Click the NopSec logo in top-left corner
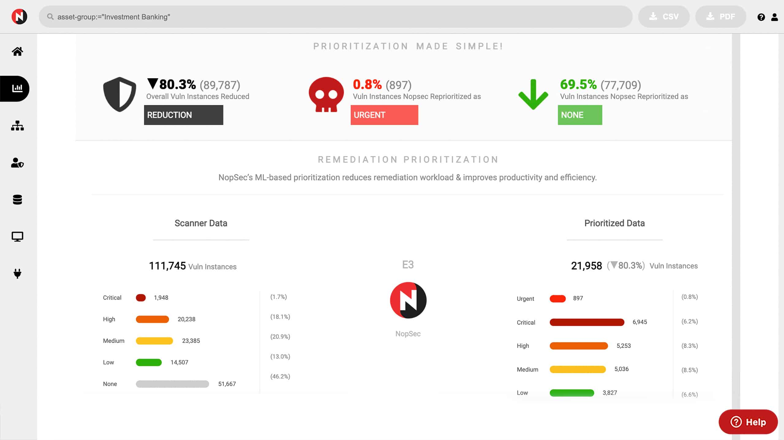 pos(19,17)
